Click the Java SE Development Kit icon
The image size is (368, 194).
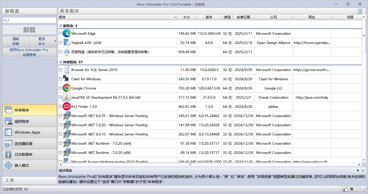[x=67, y=97]
